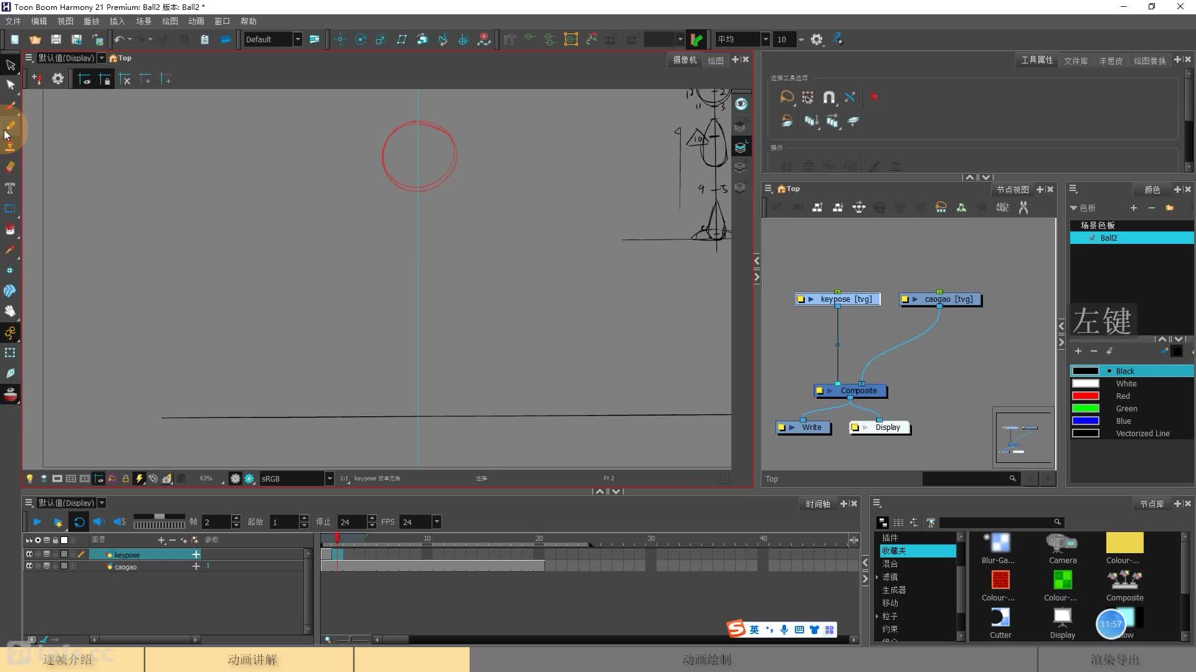The height and width of the screenshot is (672, 1196).
Task: Open the sRGB colour space dropdown
Action: (330, 478)
